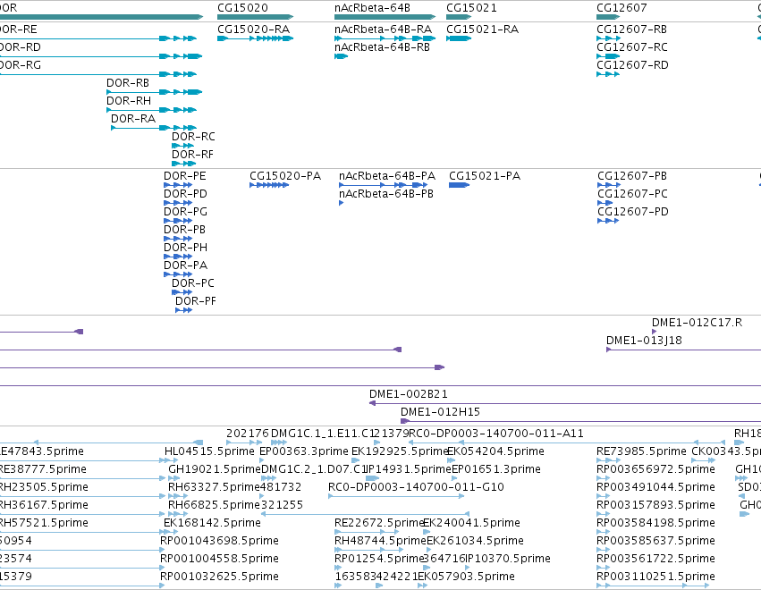Click the RP001032625.5prime EST label
This screenshot has height=590, width=761.
tap(219, 577)
